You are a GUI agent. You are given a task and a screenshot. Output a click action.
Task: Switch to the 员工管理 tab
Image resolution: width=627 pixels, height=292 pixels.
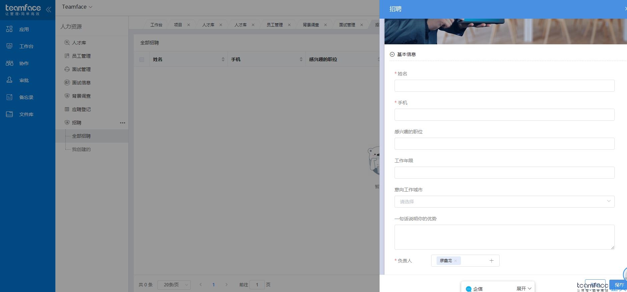(x=274, y=25)
